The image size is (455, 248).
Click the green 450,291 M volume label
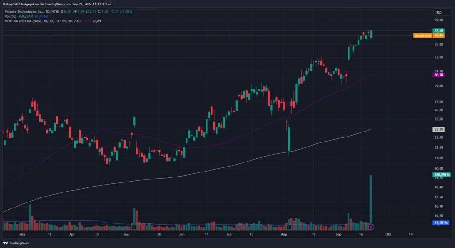(x=441, y=175)
